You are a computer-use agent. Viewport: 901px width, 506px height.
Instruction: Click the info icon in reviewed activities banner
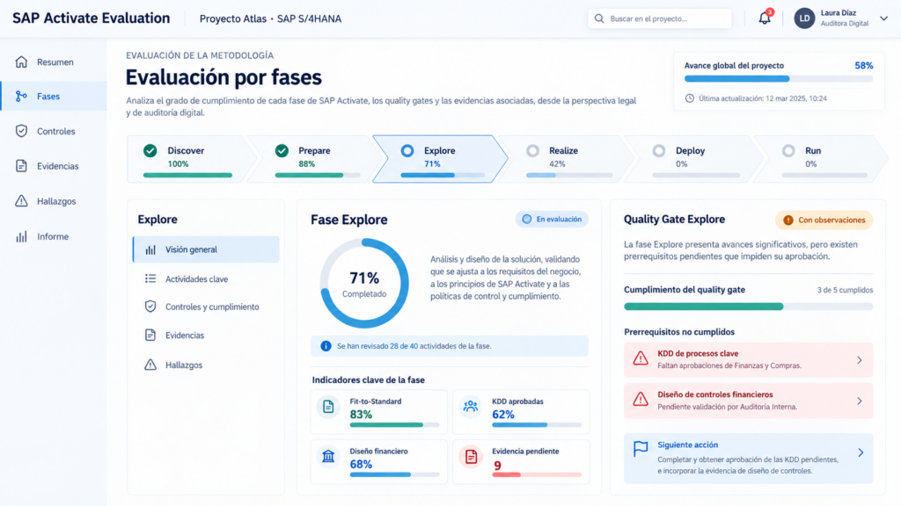click(326, 346)
